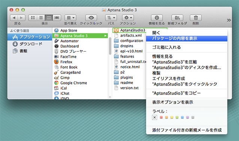Apply the red label color
The height and width of the screenshot is (141, 239).
pyautogui.click(x=161, y=117)
